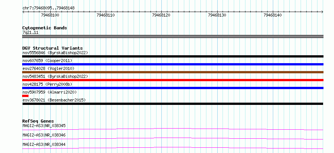Click the gray 7q21.11 cytogenetic band bar

pos(173,36)
